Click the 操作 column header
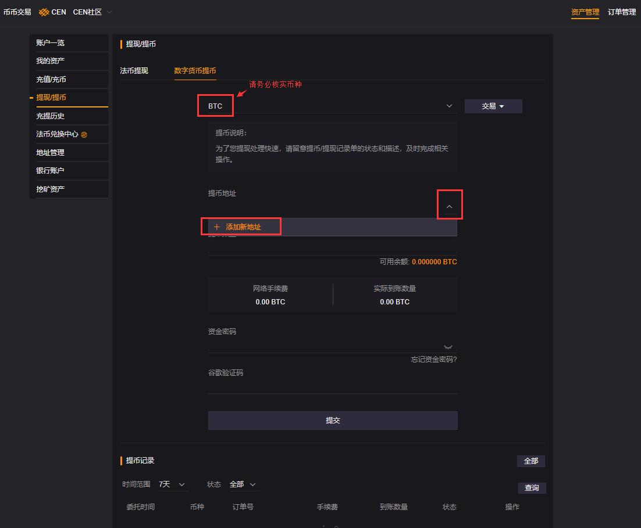The height and width of the screenshot is (528, 641). (512, 507)
